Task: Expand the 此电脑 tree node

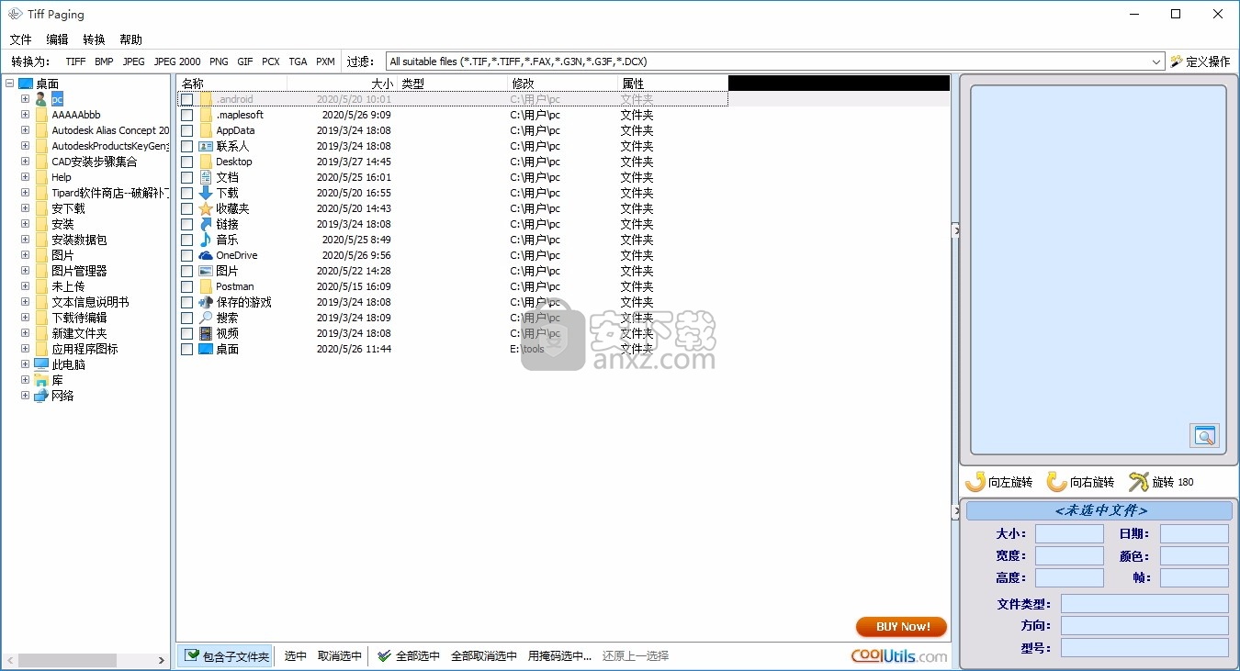Action: point(25,364)
